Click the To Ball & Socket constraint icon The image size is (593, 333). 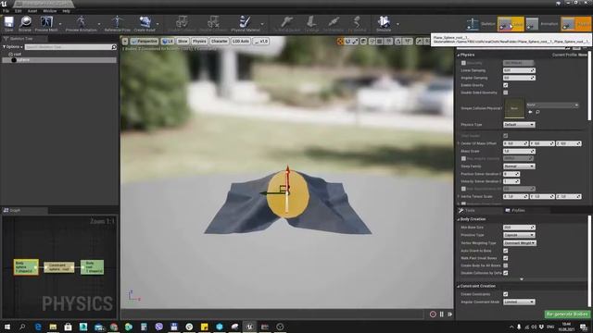coord(287,22)
